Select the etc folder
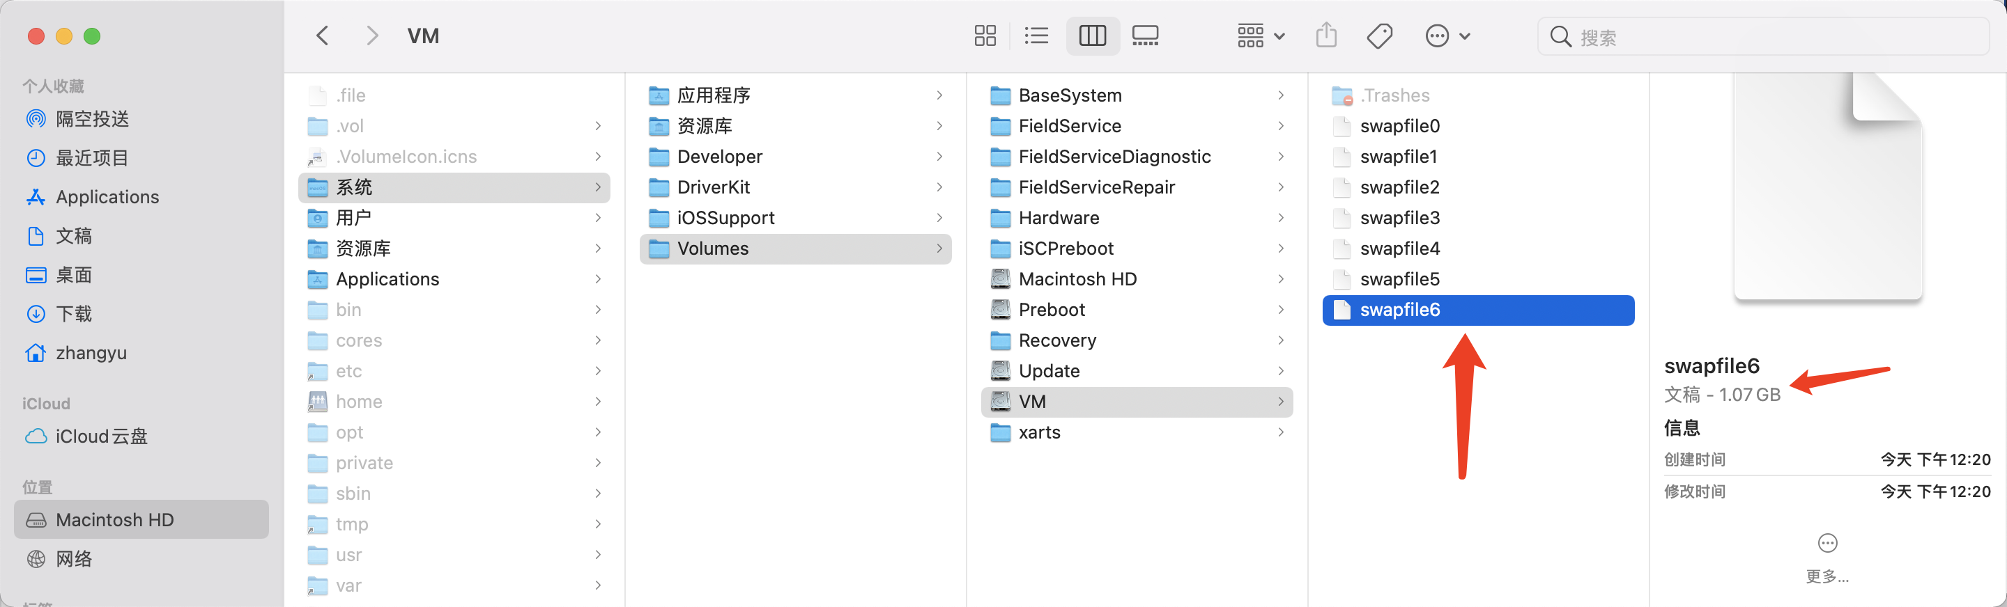Screen dimensions: 2007x607 454,371
